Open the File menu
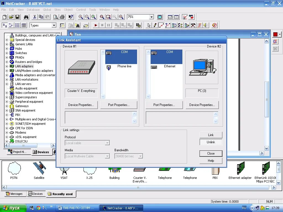The width and height of the screenshot is (283, 212). [x=4, y=10]
